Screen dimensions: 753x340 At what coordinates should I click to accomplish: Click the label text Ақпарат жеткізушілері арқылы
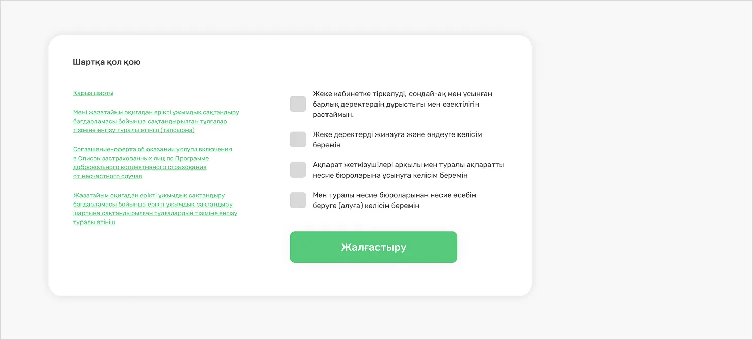(408, 170)
